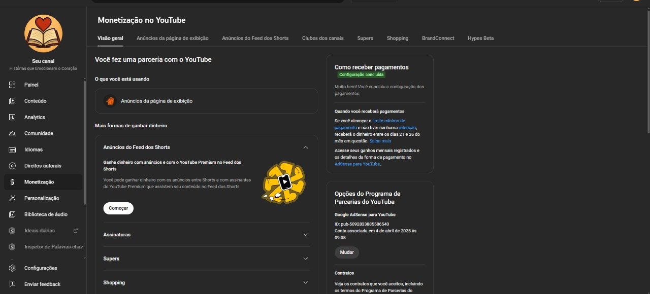Click the Comunidade people icon
Viewport: 650px width, 294px height.
[12, 133]
